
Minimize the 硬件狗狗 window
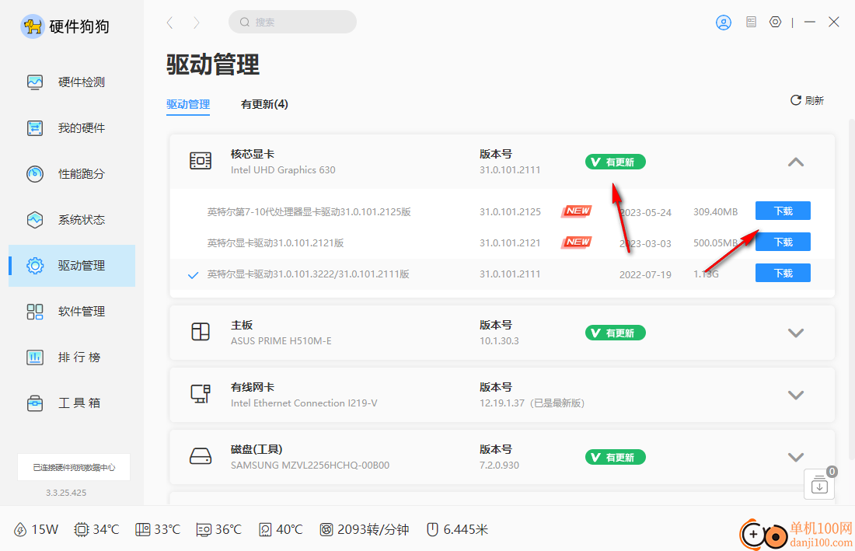click(x=810, y=22)
